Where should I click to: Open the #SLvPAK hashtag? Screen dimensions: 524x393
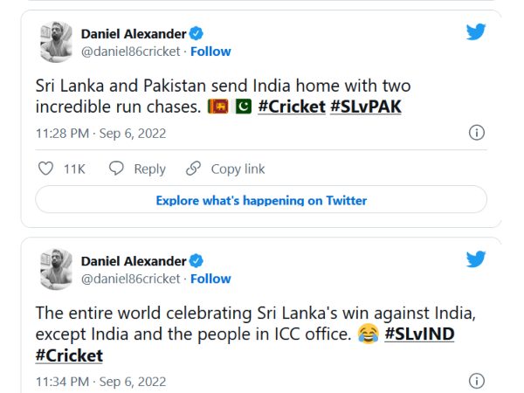click(x=364, y=107)
